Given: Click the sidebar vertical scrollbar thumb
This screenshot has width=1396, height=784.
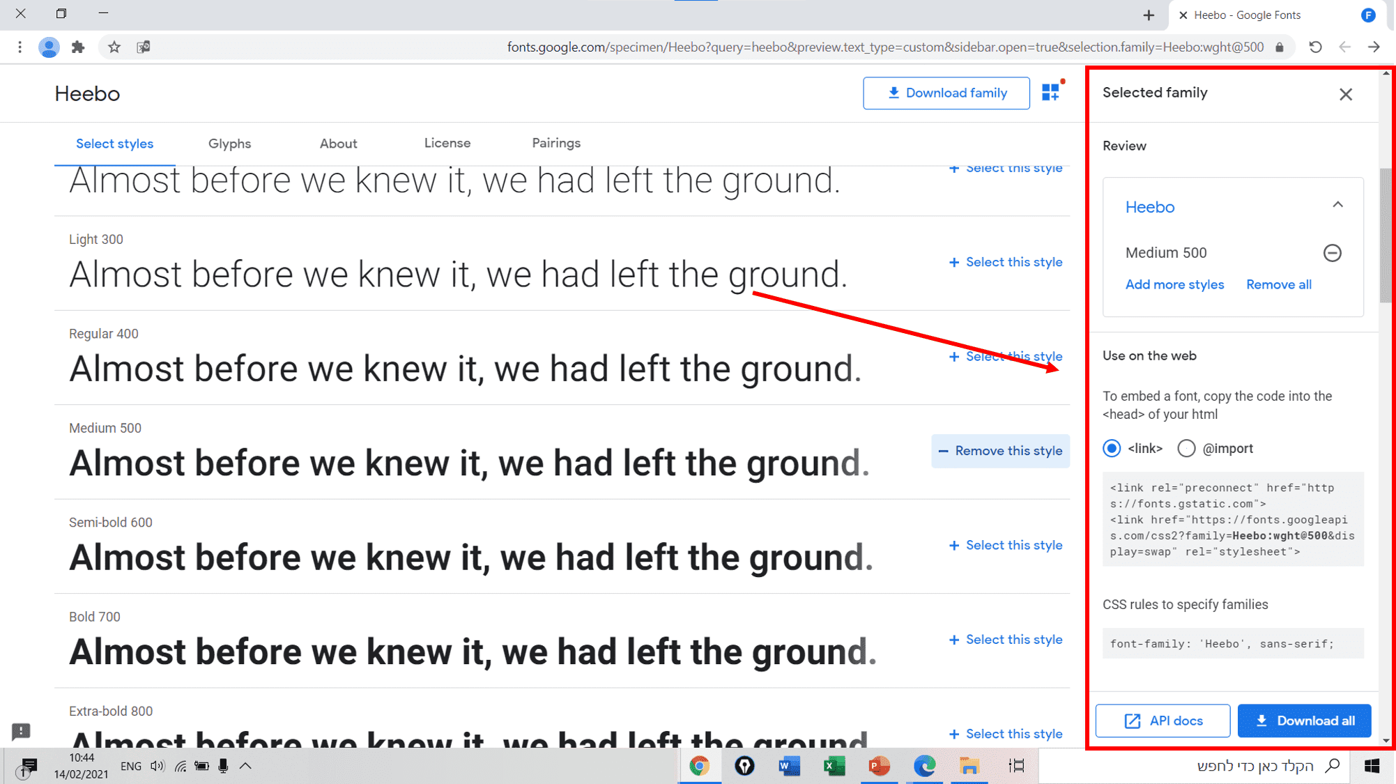Looking at the screenshot, I should coord(1385,235).
